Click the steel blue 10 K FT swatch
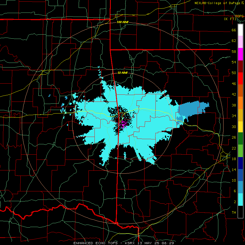This screenshot has height=245, width=245. point(240,187)
